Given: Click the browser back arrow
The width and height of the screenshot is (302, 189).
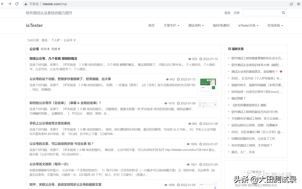Looking at the screenshot, I should 3,4.
